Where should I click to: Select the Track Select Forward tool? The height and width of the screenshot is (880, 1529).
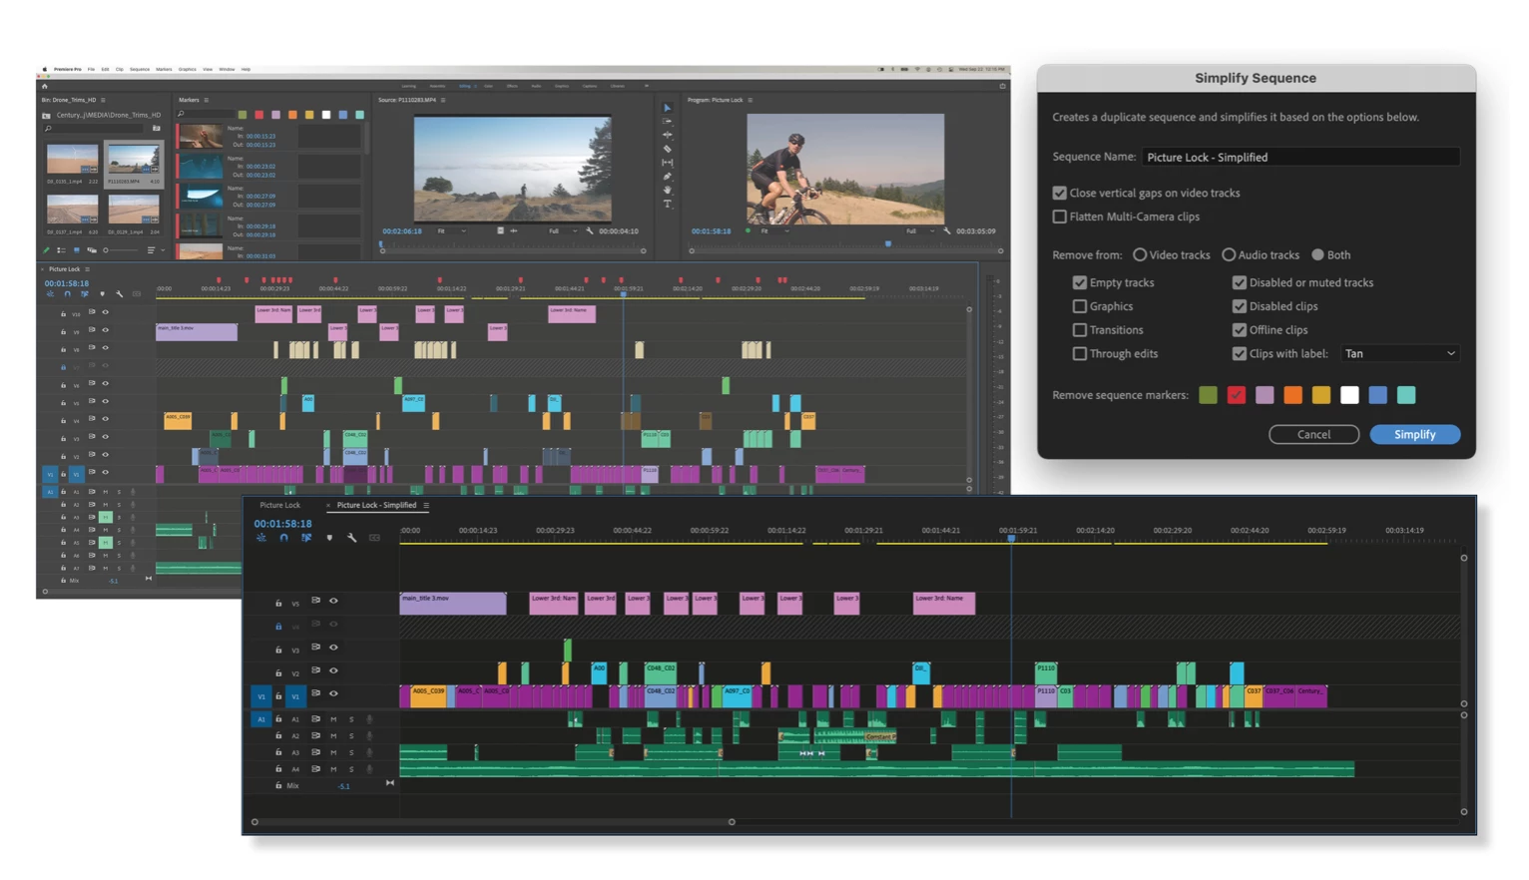[668, 122]
